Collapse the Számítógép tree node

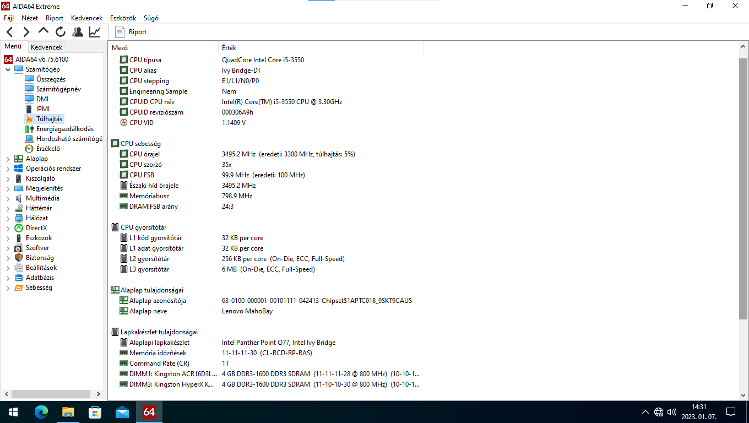click(x=8, y=69)
